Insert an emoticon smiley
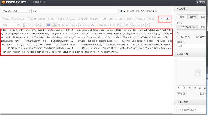This screenshot has height=115, width=208. pyautogui.click(x=97, y=25)
